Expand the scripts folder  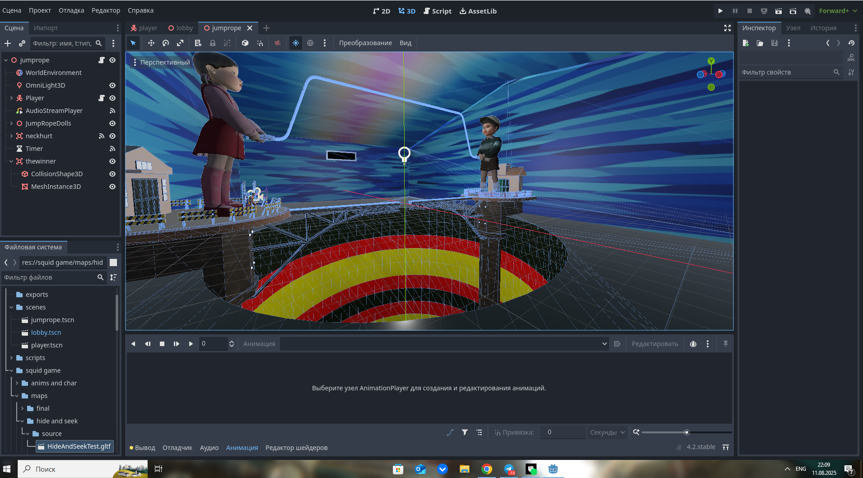11,358
